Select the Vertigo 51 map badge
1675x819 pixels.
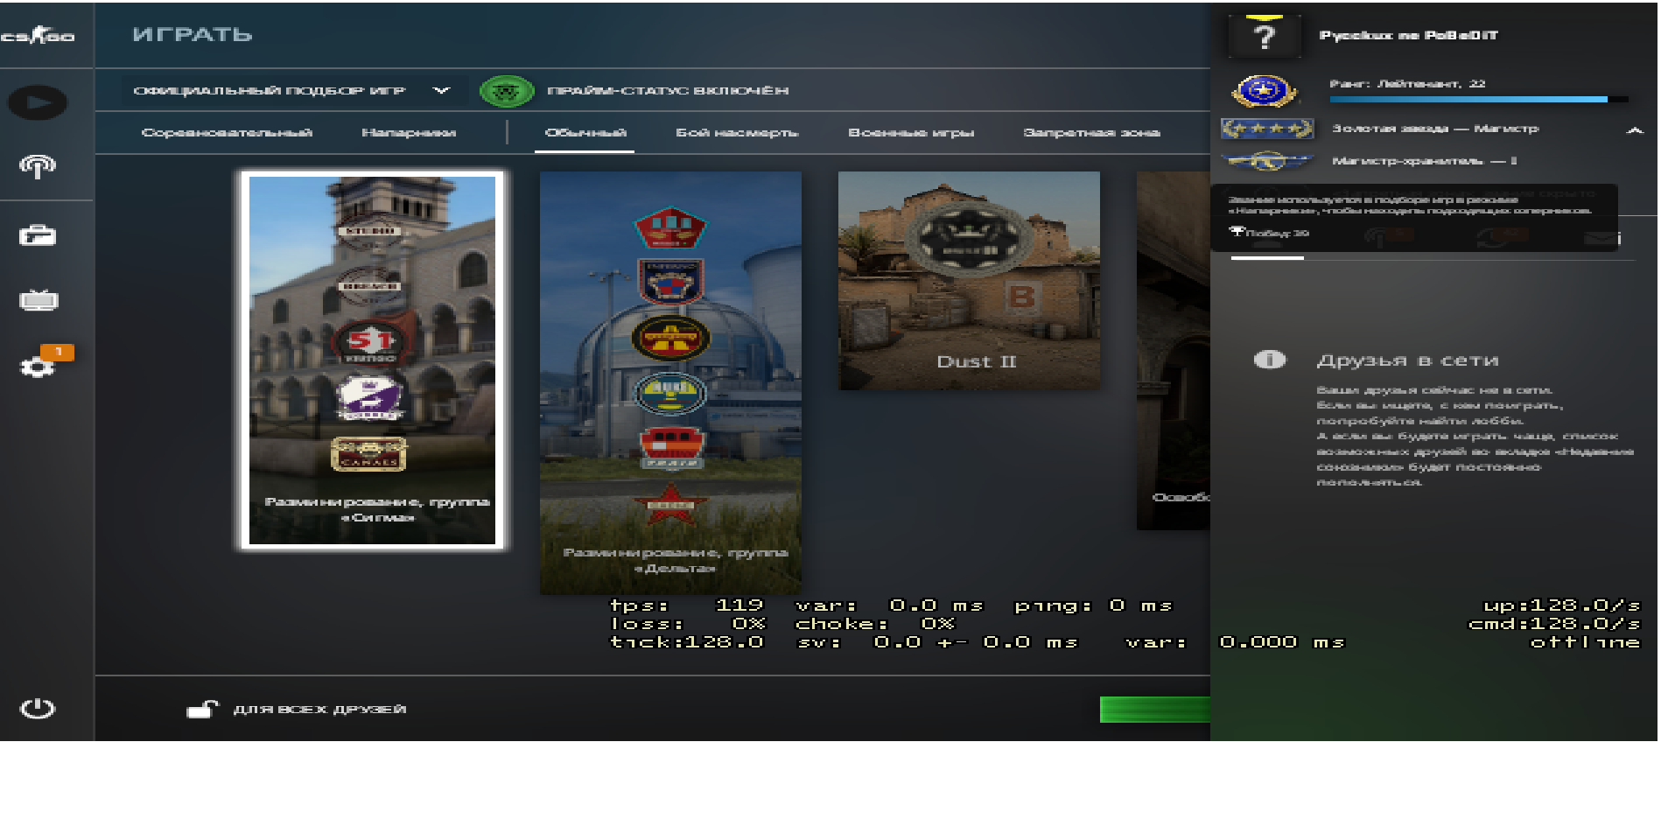pyautogui.click(x=370, y=342)
